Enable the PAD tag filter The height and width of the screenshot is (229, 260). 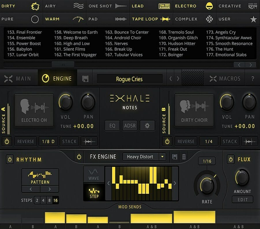click(x=108, y=19)
